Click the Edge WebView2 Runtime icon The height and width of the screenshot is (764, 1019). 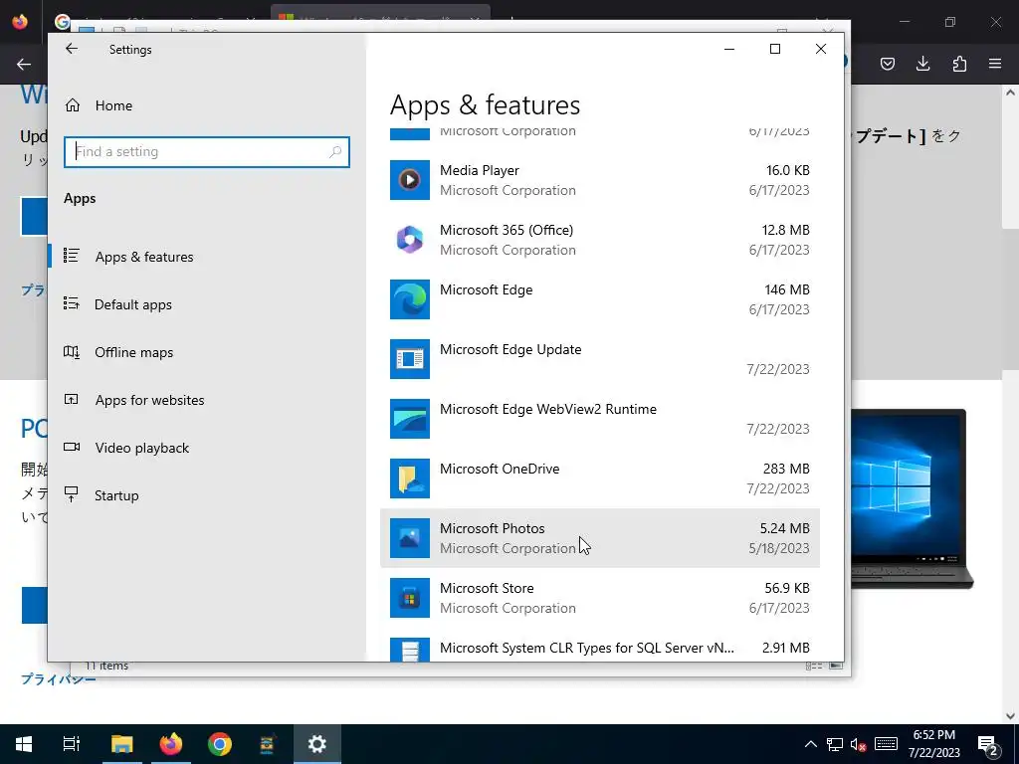click(x=409, y=419)
